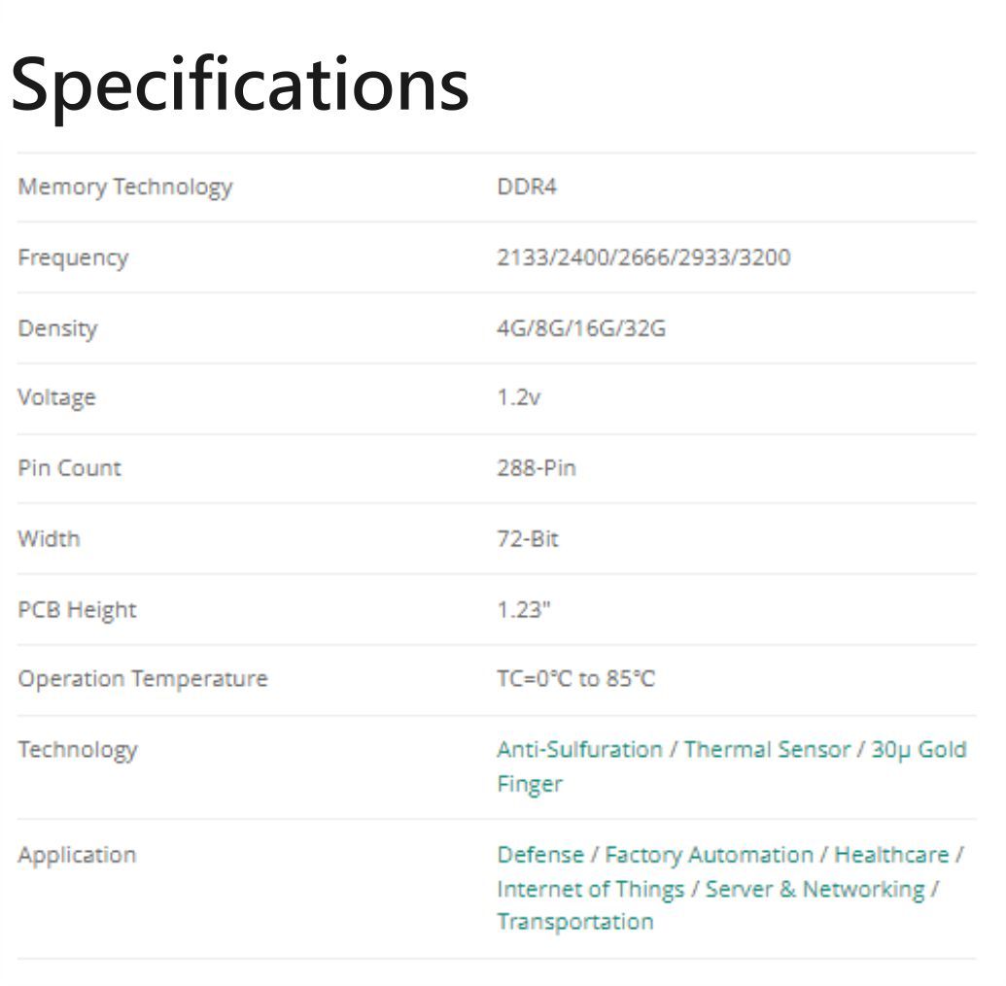Open the Internet of Things link
1006x986 pixels.
590,889
